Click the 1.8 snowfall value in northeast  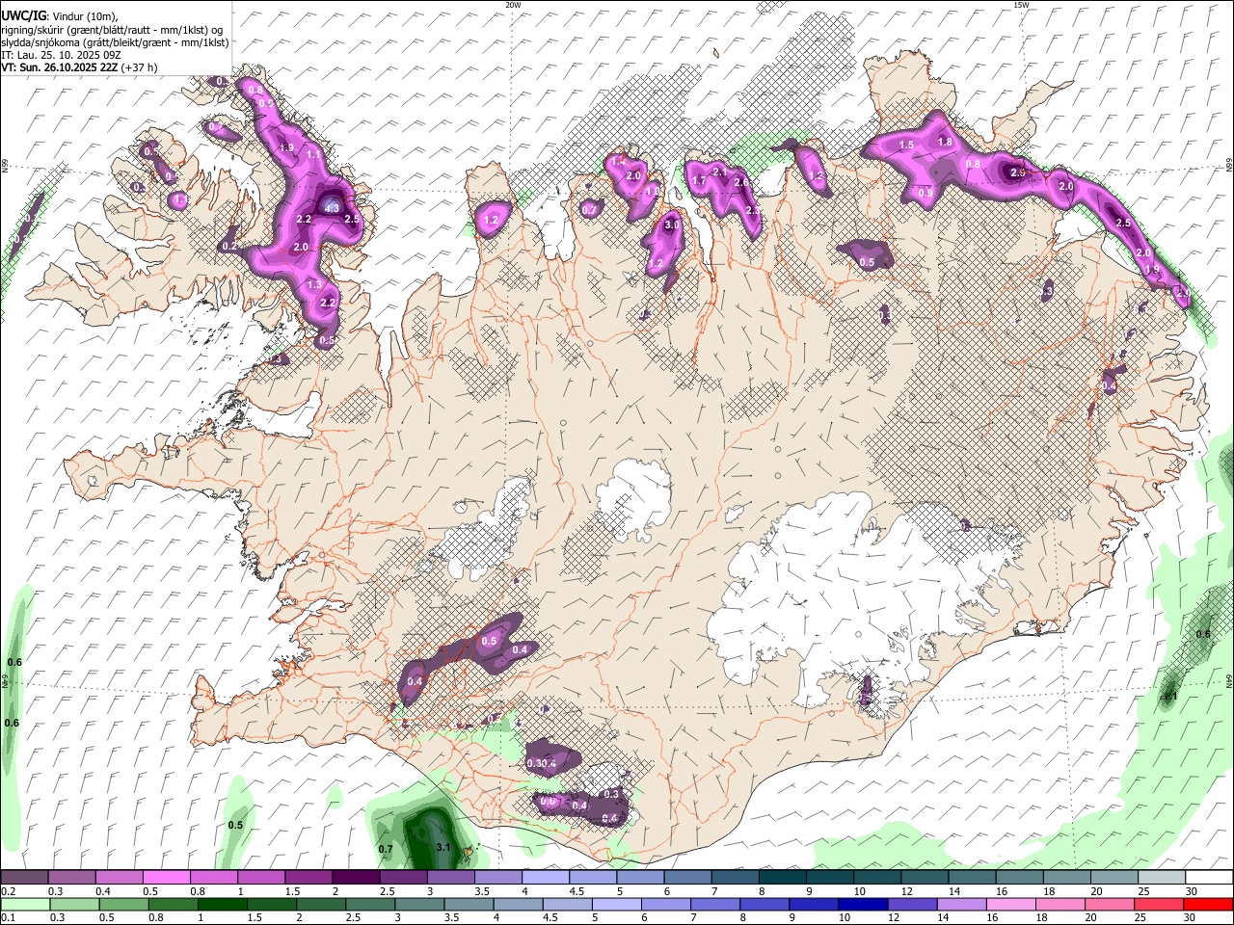point(945,143)
